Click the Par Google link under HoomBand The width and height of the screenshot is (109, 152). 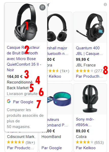pos(52,148)
